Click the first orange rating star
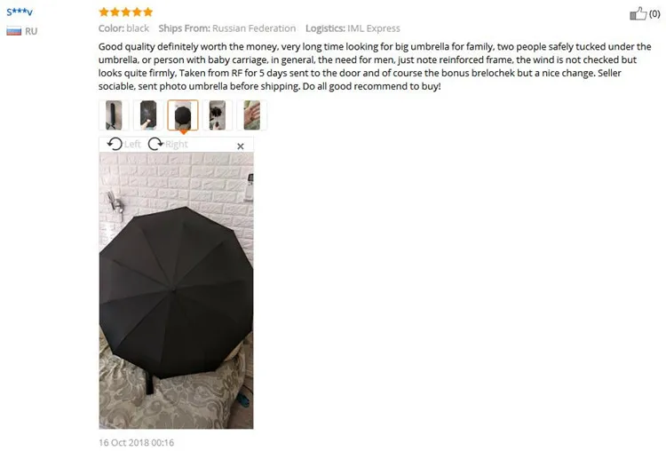 104,12
